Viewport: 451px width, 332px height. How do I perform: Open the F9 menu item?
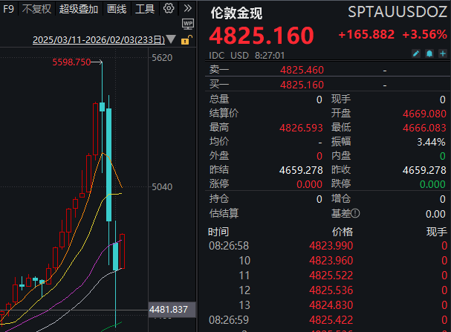coord(9,9)
